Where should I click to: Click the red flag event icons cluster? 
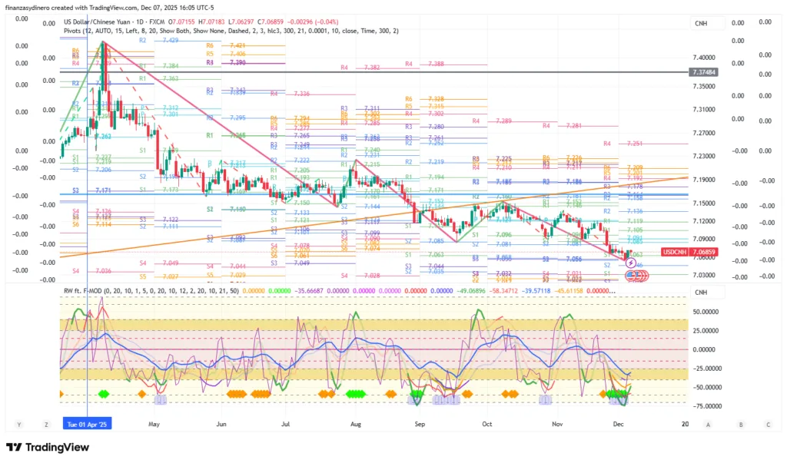click(637, 275)
